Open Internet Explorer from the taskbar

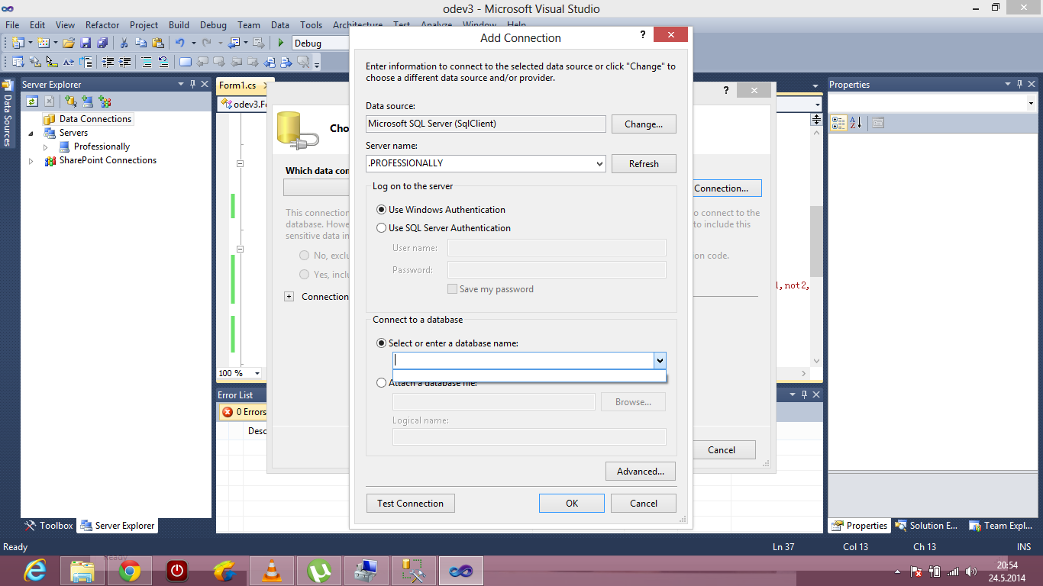[35, 570]
